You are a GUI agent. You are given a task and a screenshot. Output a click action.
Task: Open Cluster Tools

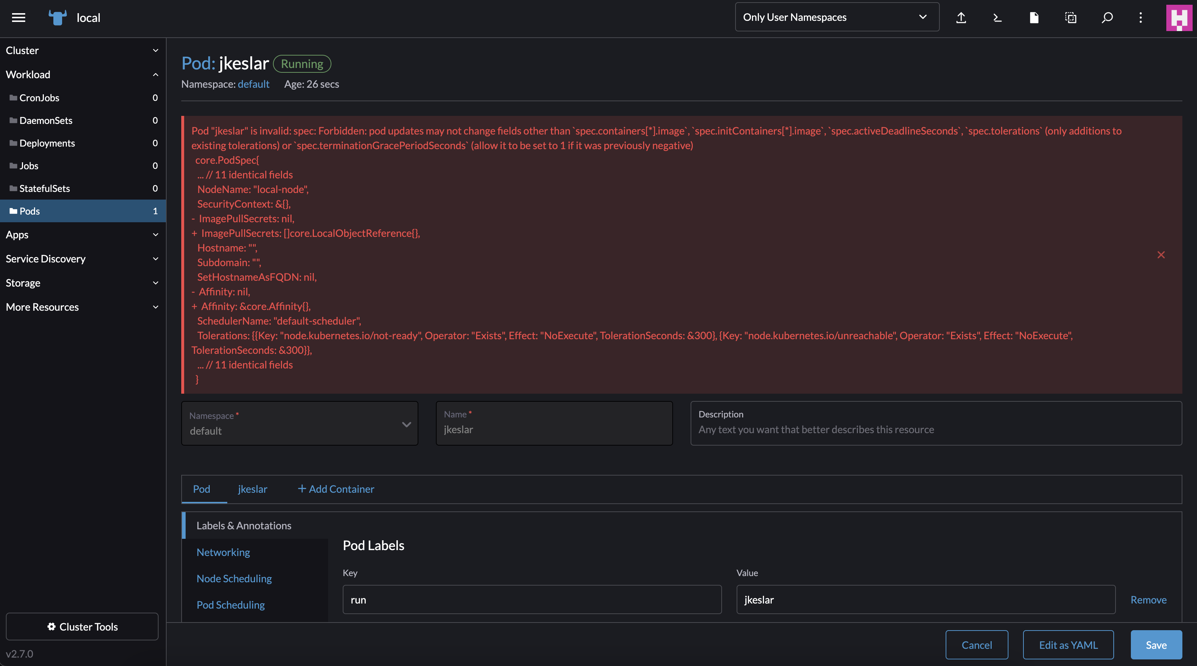[82, 627]
